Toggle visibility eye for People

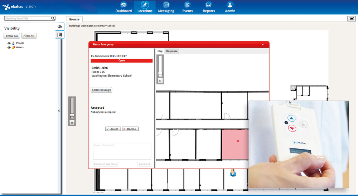pyautogui.click(x=9, y=43)
